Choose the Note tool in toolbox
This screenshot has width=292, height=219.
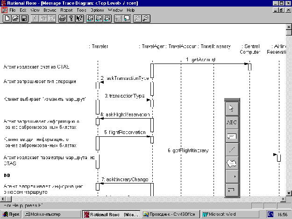232,136
